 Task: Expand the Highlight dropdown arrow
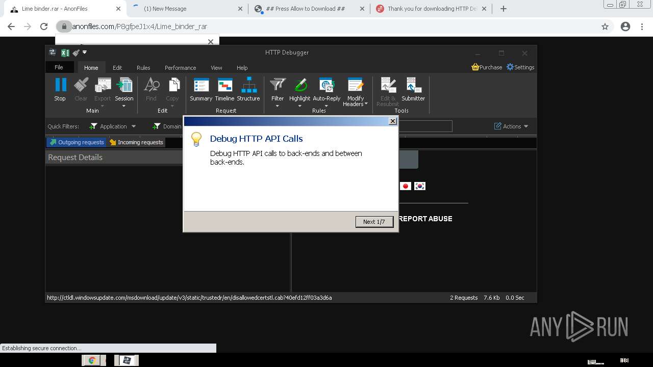click(299, 106)
